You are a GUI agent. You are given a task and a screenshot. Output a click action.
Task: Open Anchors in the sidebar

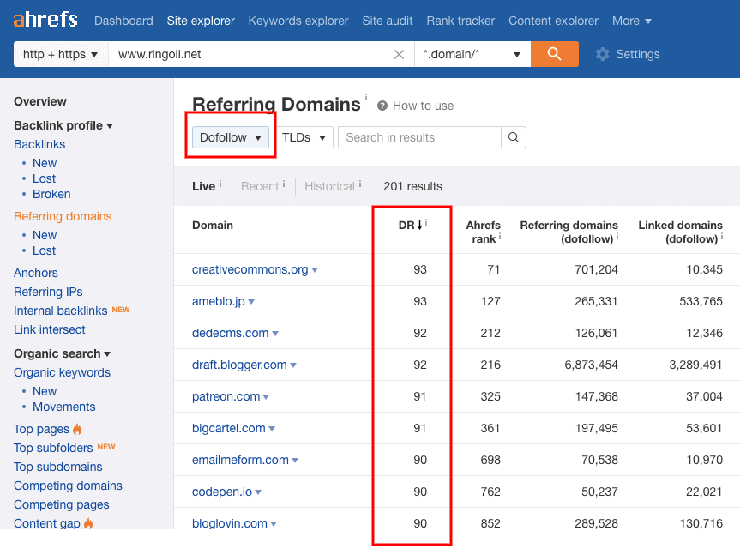click(x=36, y=273)
